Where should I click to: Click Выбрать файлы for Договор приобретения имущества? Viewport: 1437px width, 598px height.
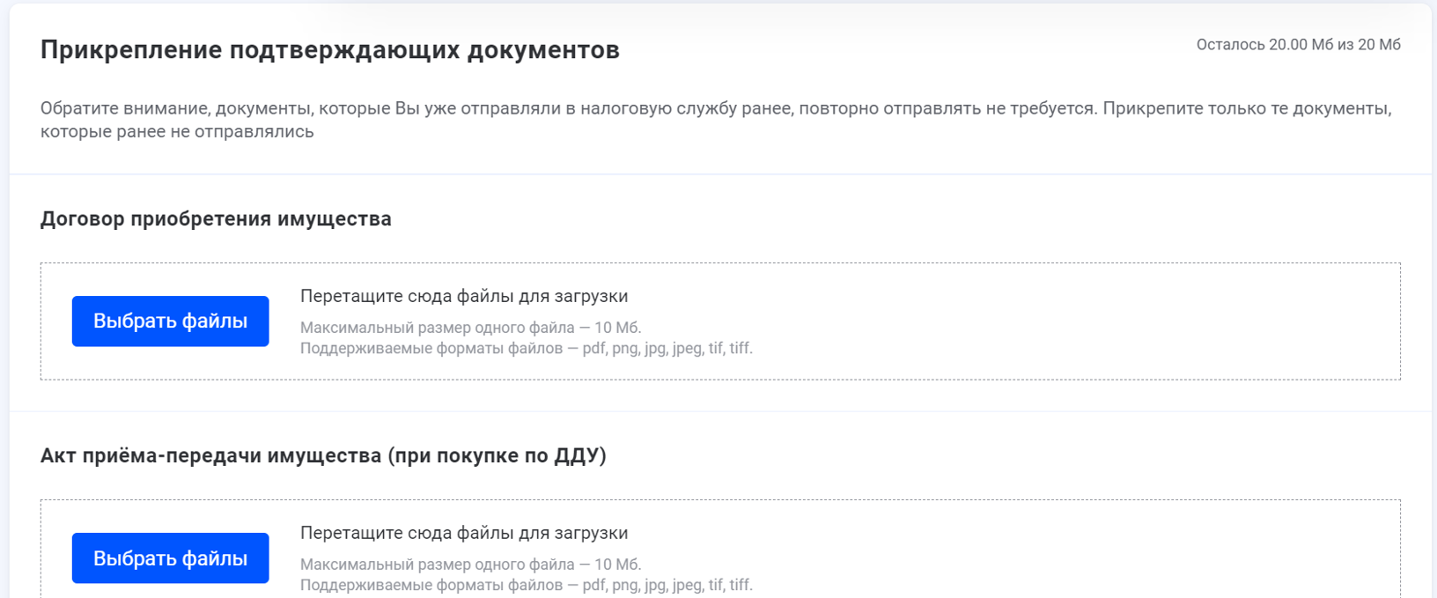(x=170, y=321)
